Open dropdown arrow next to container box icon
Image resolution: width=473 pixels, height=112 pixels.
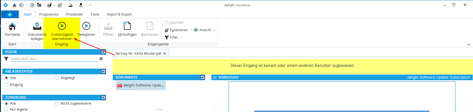pyautogui.click(x=55, y=5)
